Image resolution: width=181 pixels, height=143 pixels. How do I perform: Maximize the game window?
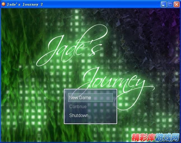(x=170, y=4)
